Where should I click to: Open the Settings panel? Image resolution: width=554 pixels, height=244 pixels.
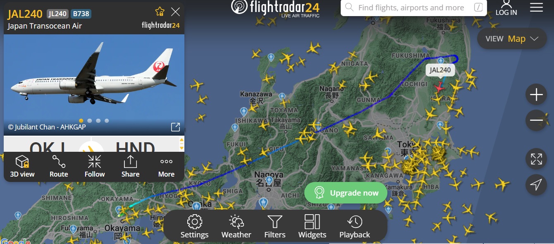194,227
